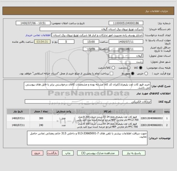Click the price validity time 15:00 field

pyautogui.click(x=91, y=49)
